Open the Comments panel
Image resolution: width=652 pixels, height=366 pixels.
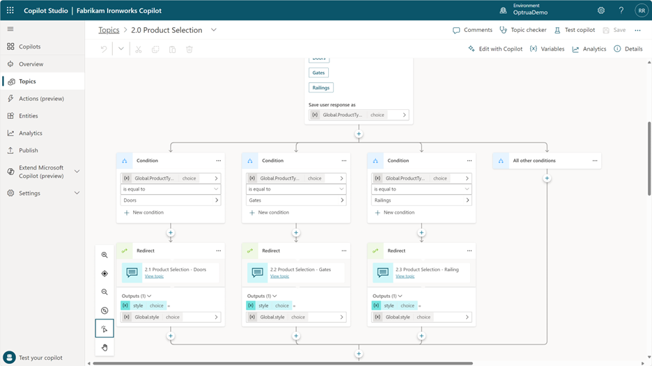472,30
